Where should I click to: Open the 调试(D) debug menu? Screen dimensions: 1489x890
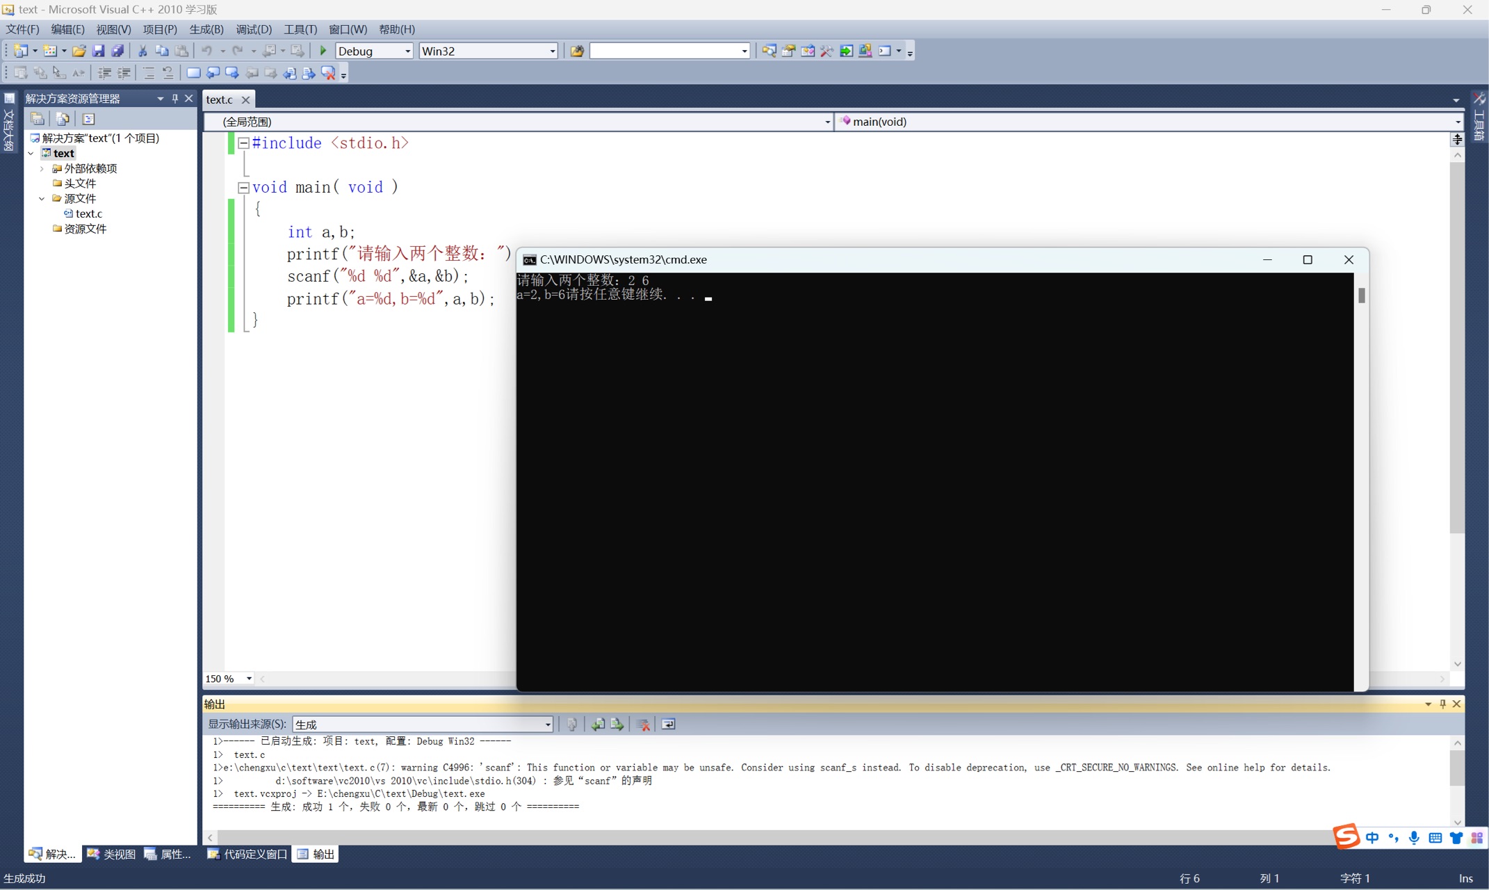(253, 29)
